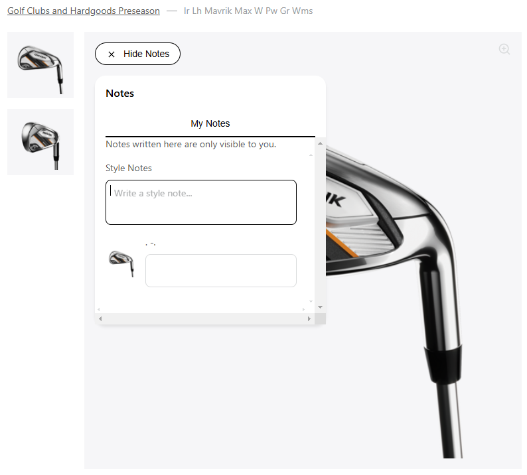Click the 'Write a style note...' text box
This screenshot has height=475, width=527.
click(x=201, y=202)
